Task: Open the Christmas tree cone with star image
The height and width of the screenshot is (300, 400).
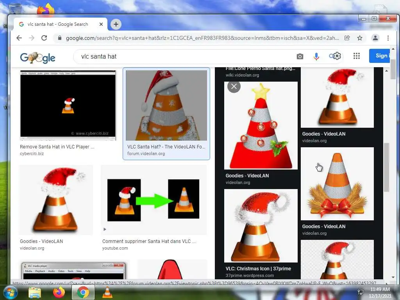Action: pyautogui.click(x=261, y=125)
